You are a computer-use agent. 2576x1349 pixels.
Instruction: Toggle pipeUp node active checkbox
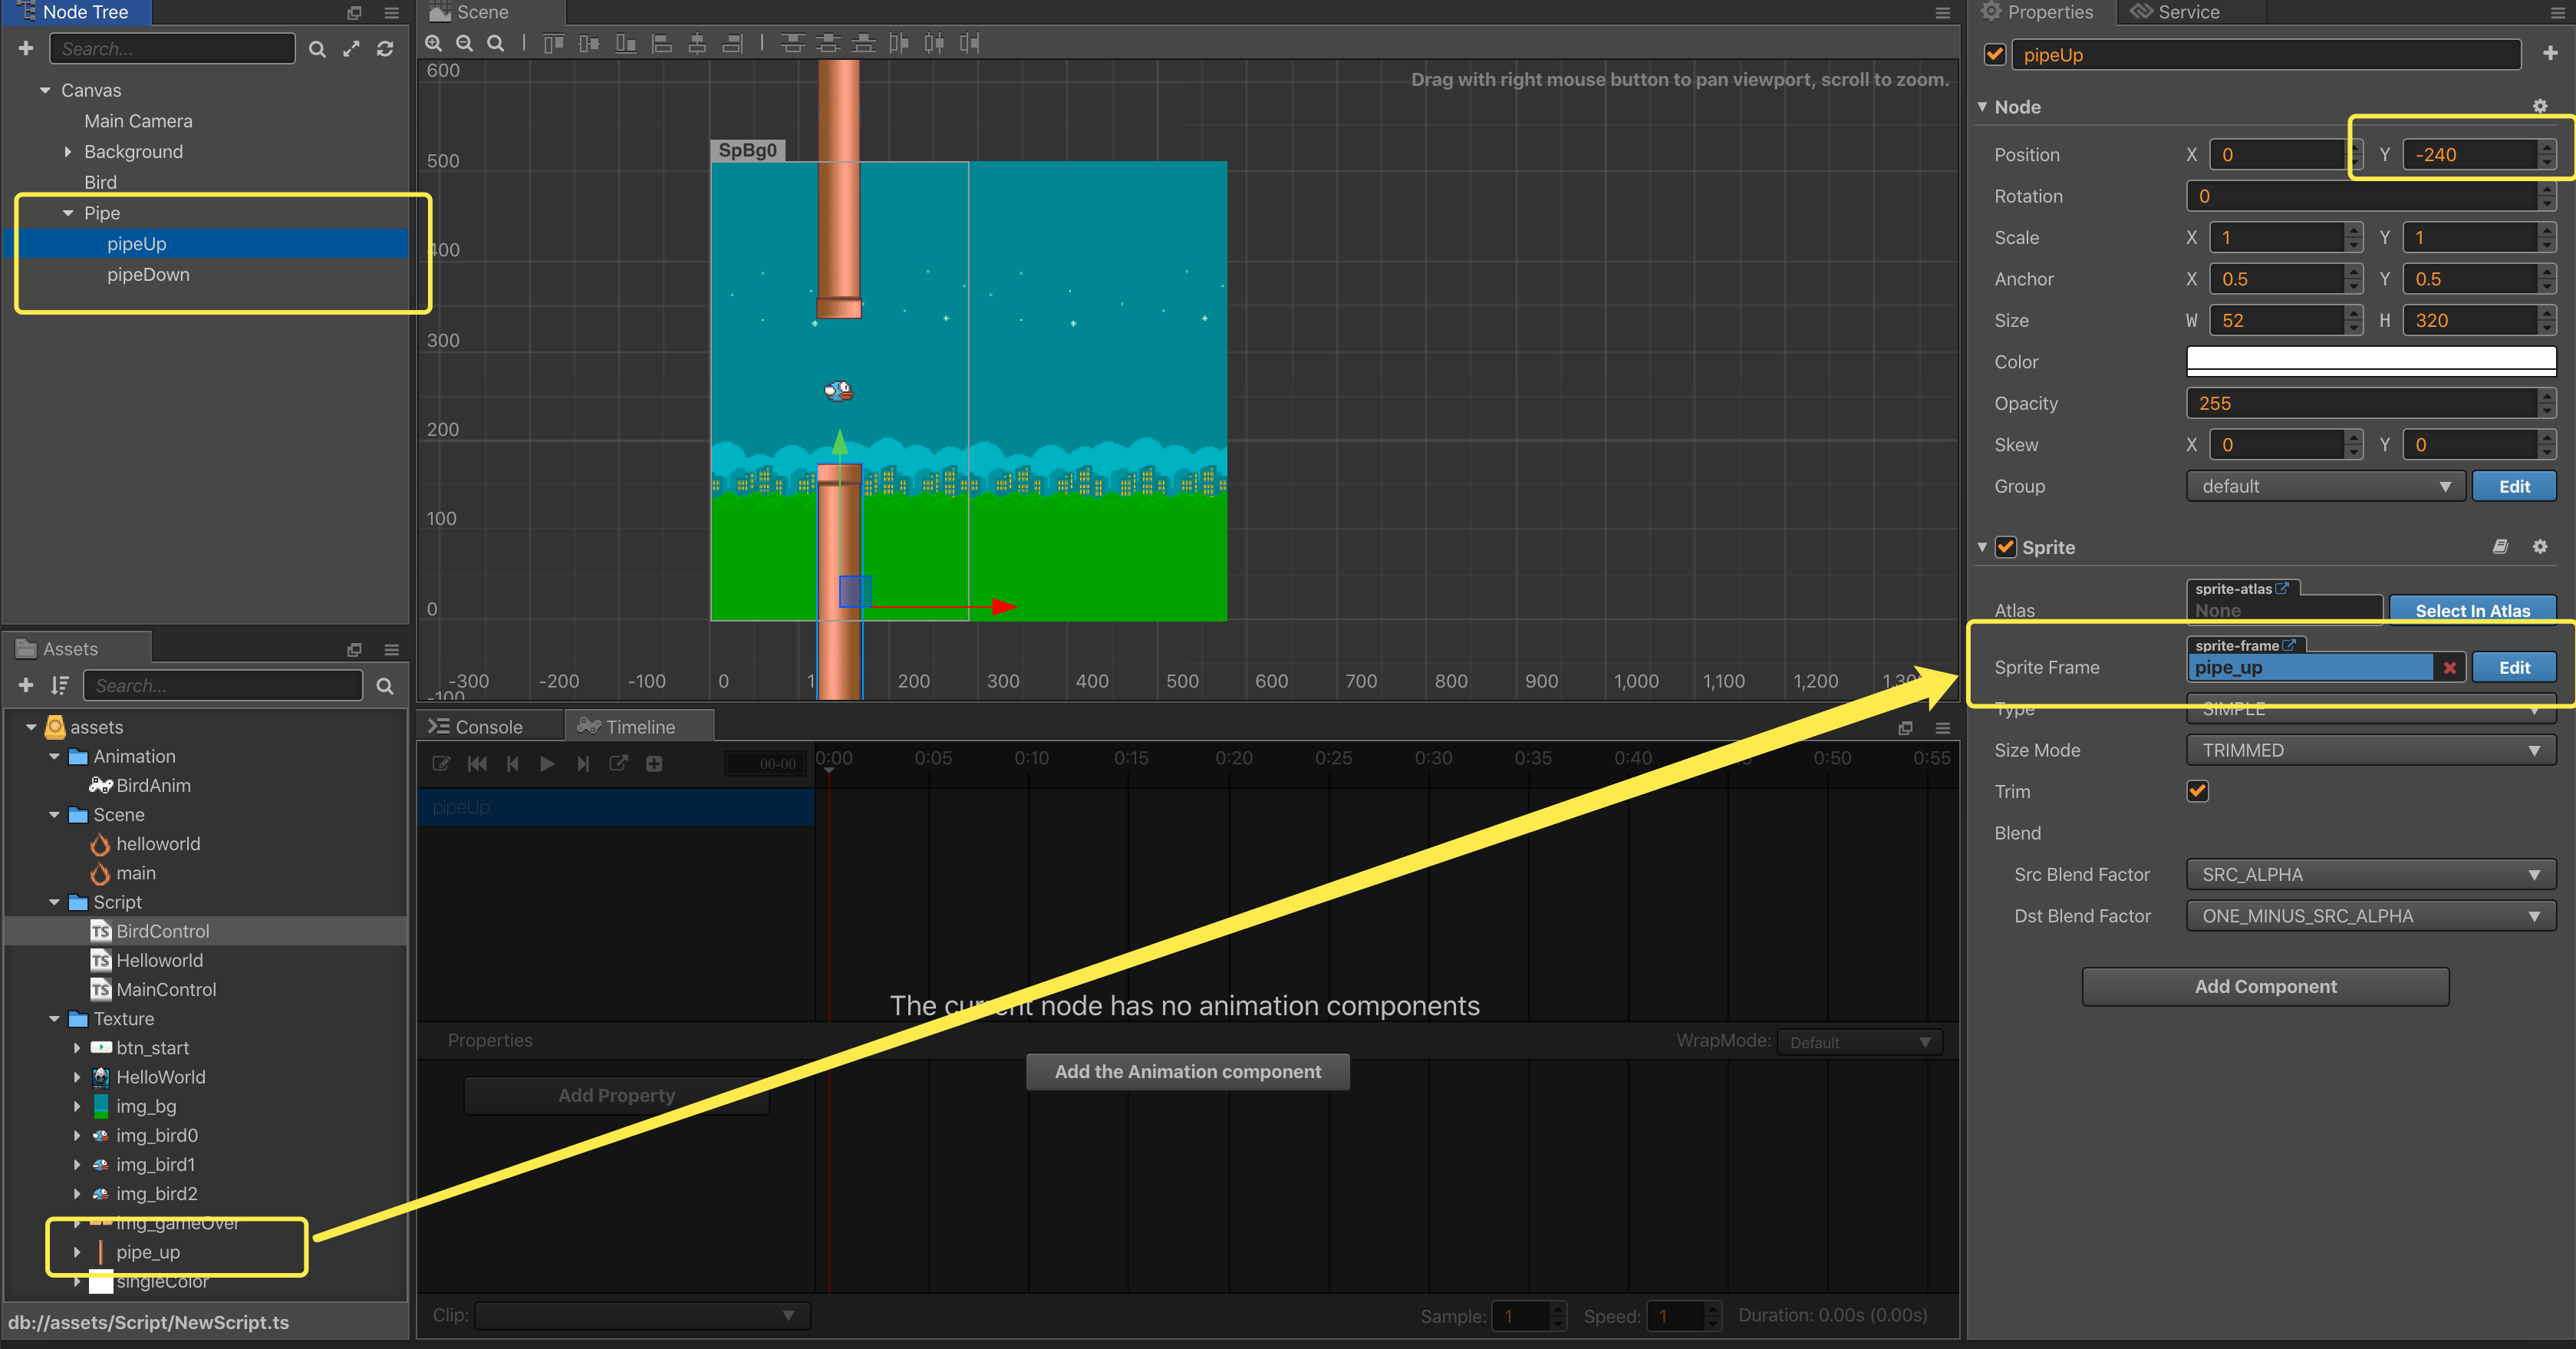click(x=1994, y=54)
